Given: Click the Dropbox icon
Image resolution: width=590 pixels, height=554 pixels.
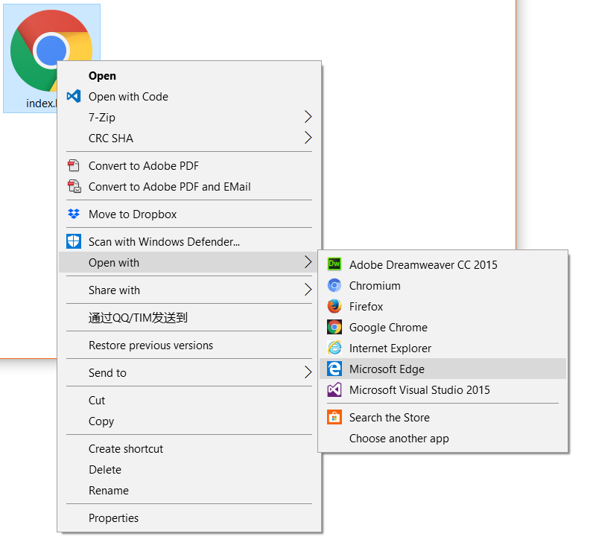Looking at the screenshot, I should click(74, 214).
